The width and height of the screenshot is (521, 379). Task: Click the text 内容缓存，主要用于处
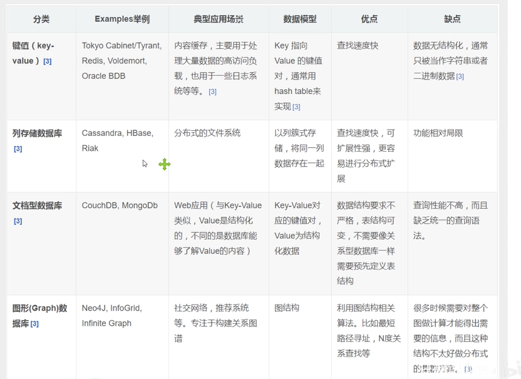(x=215, y=46)
